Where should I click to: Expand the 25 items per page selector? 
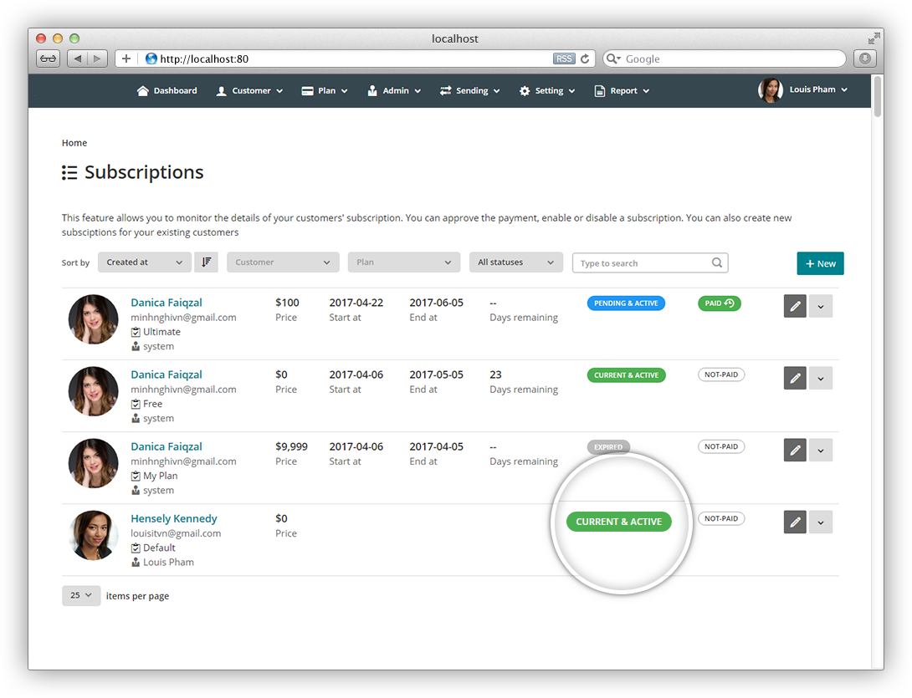(x=80, y=595)
